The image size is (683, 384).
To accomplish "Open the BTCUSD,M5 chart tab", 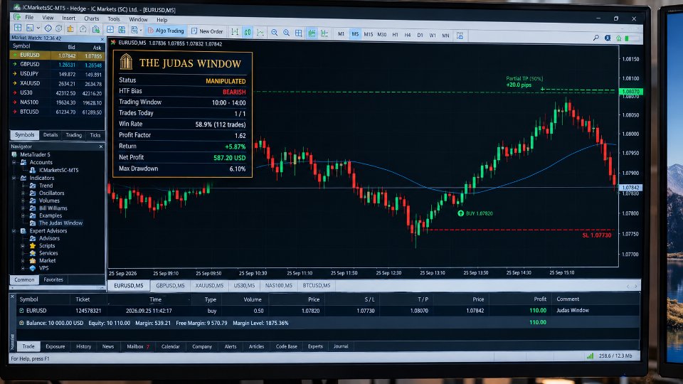I will click(x=316, y=286).
